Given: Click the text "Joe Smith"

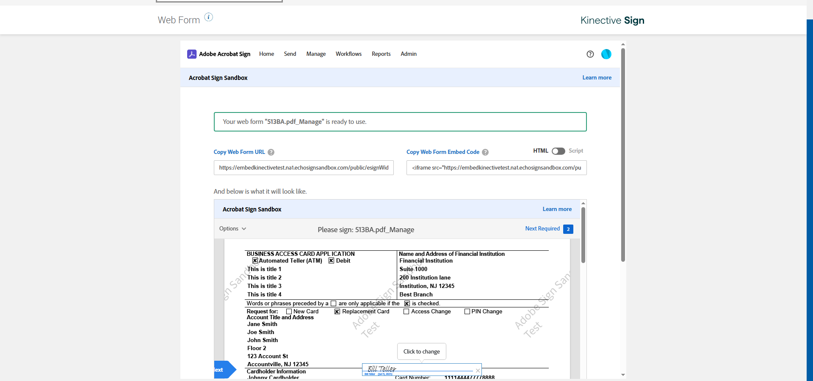Looking at the screenshot, I should 261,332.
